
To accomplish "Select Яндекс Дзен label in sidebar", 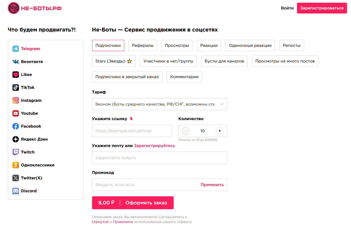I will (x=34, y=139).
